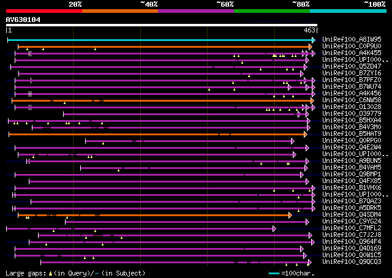Image resolution: width=392 pixels, height=278 pixels.
Task: Click the UniRef100_B7WU74 label
Action: click(x=352, y=87)
